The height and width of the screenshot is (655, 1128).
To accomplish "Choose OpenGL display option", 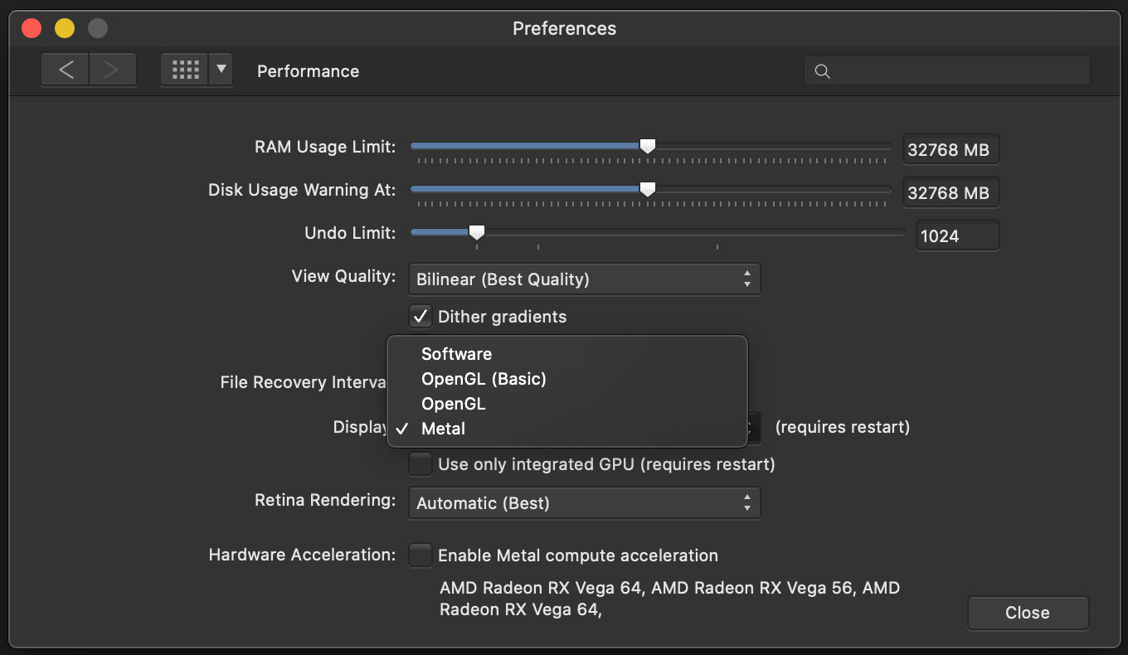I will (567, 404).
